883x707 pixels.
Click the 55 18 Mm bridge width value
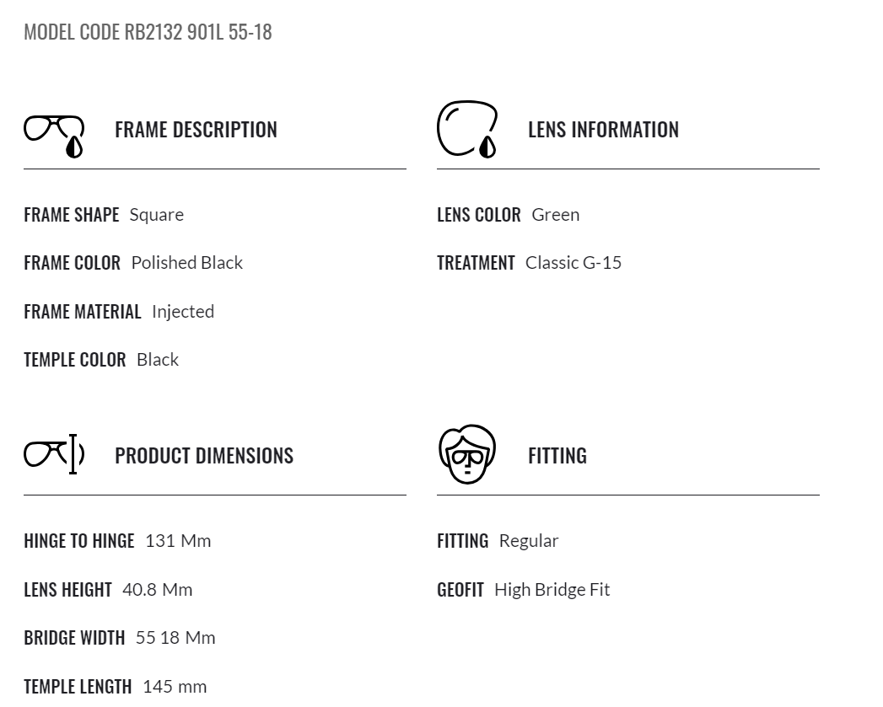[x=175, y=638]
